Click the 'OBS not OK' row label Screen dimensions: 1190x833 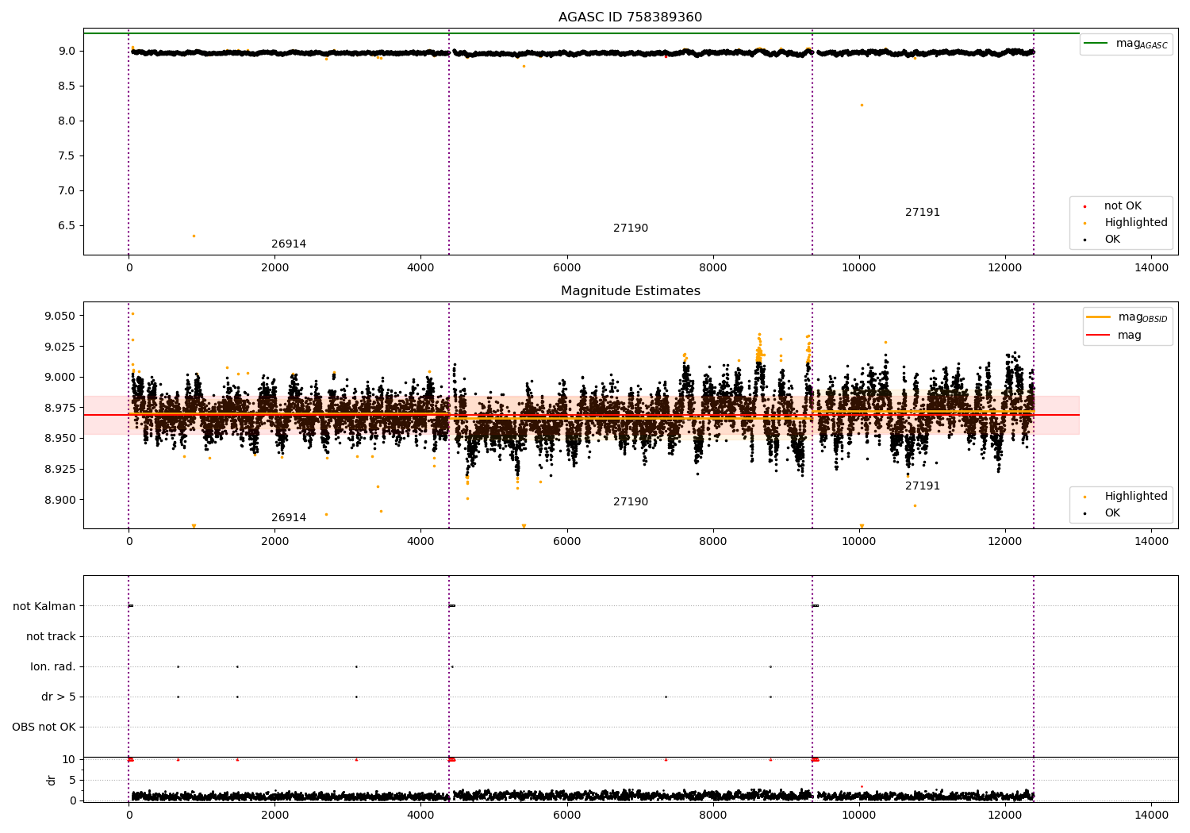pyautogui.click(x=44, y=727)
